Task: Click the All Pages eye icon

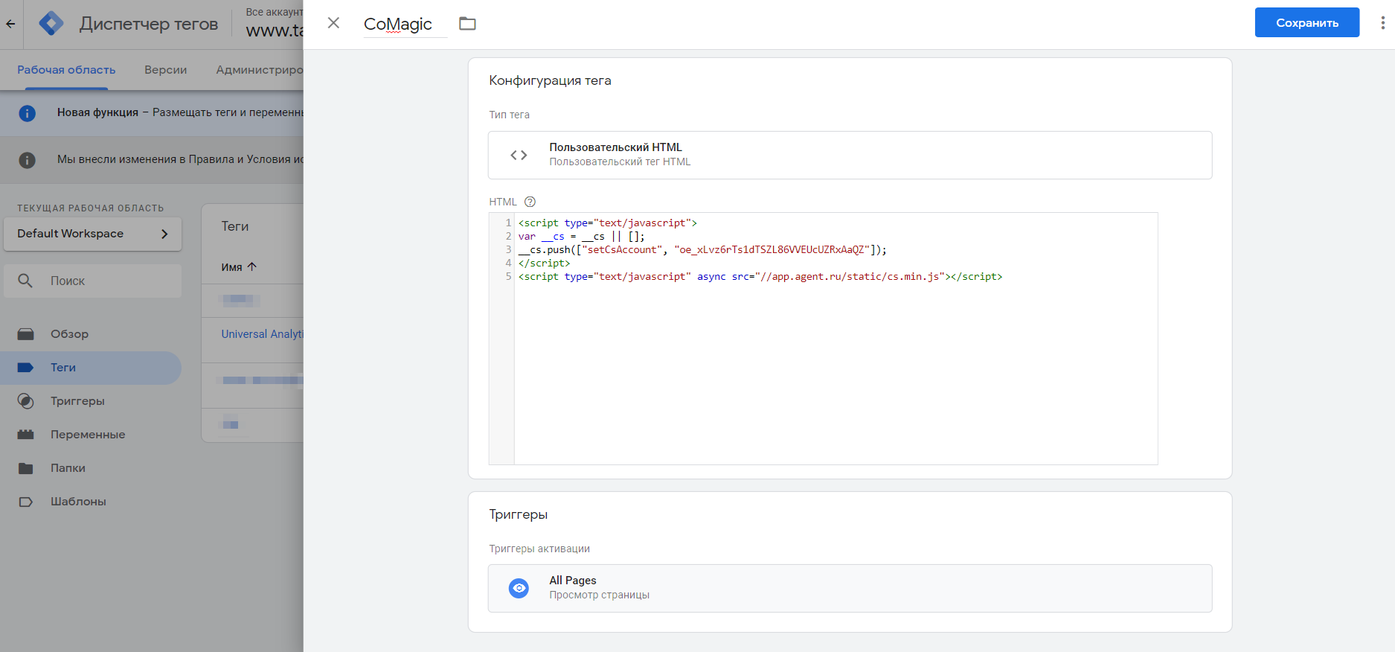Action: pos(519,588)
